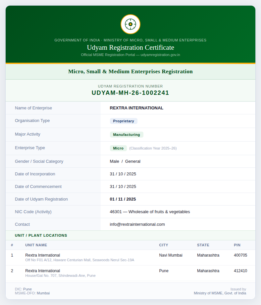Click the STATE column header

pos(203,245)
